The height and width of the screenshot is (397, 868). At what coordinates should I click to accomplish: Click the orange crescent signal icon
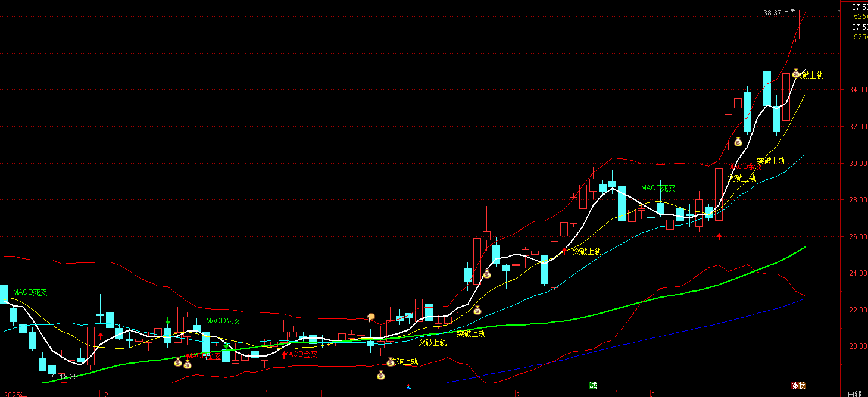371,317
